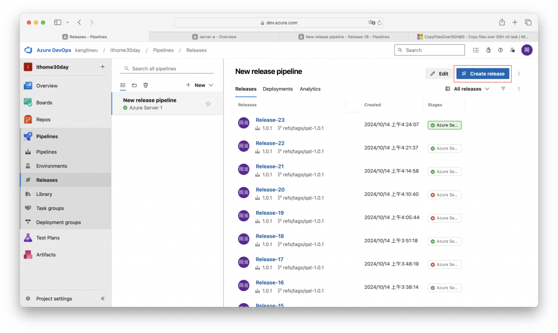Open Release-22 link

tap(270, 143)
